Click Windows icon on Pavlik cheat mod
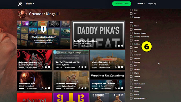The height and width of the screenshot is (102, 181). [x=49, y=88]
